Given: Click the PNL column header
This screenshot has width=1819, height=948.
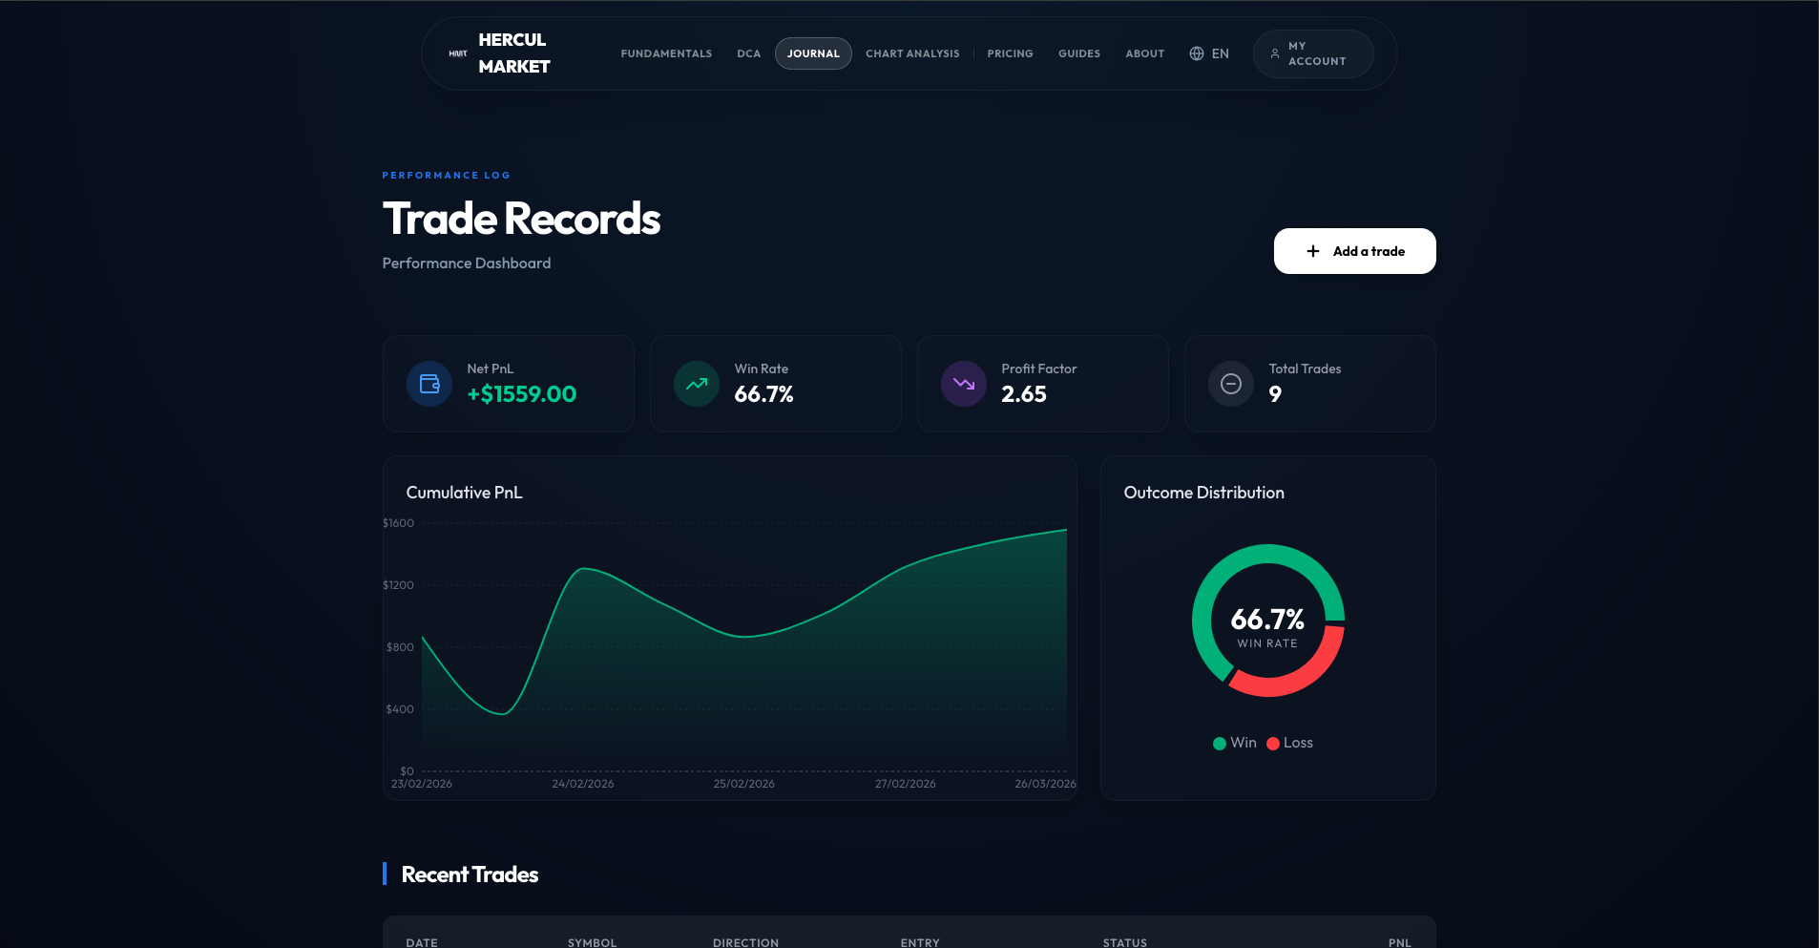Looking at the screenshot, I should tap(1400, 942).
